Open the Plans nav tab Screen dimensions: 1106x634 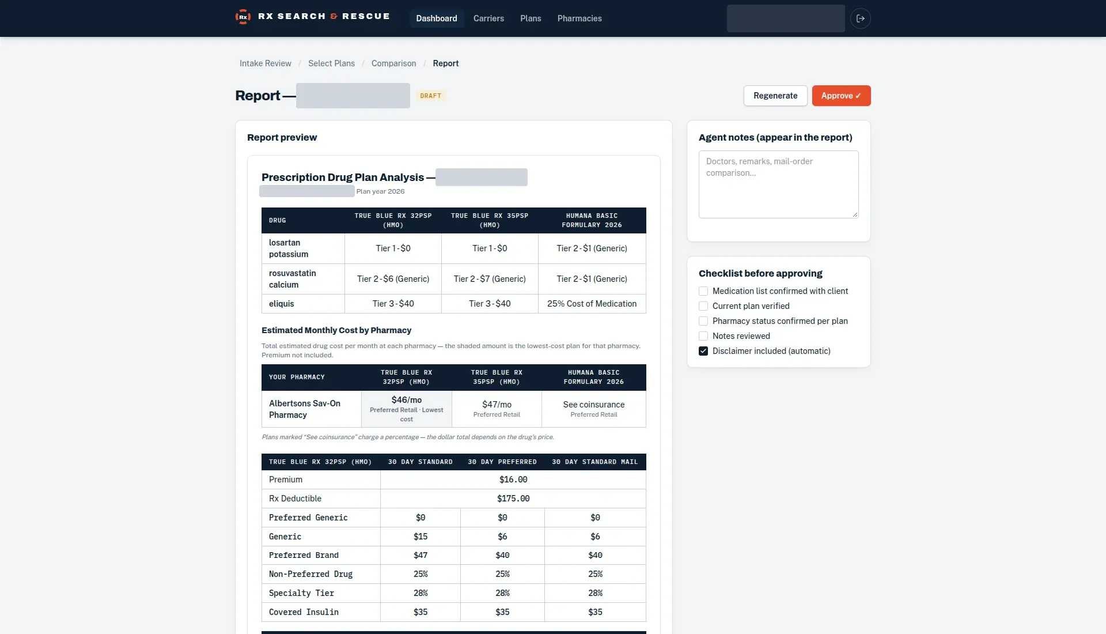[x=531, y=18]
